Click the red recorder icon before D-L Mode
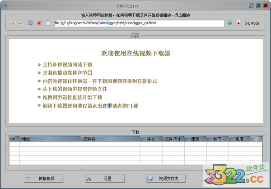This screenshot has width=271, height=189. point(239,23)
